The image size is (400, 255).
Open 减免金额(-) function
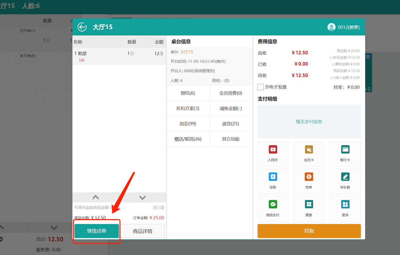coord(231,108)
